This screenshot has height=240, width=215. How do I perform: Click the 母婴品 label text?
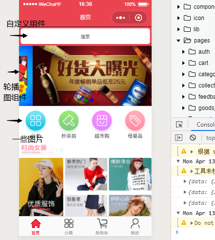pos(135,136)
